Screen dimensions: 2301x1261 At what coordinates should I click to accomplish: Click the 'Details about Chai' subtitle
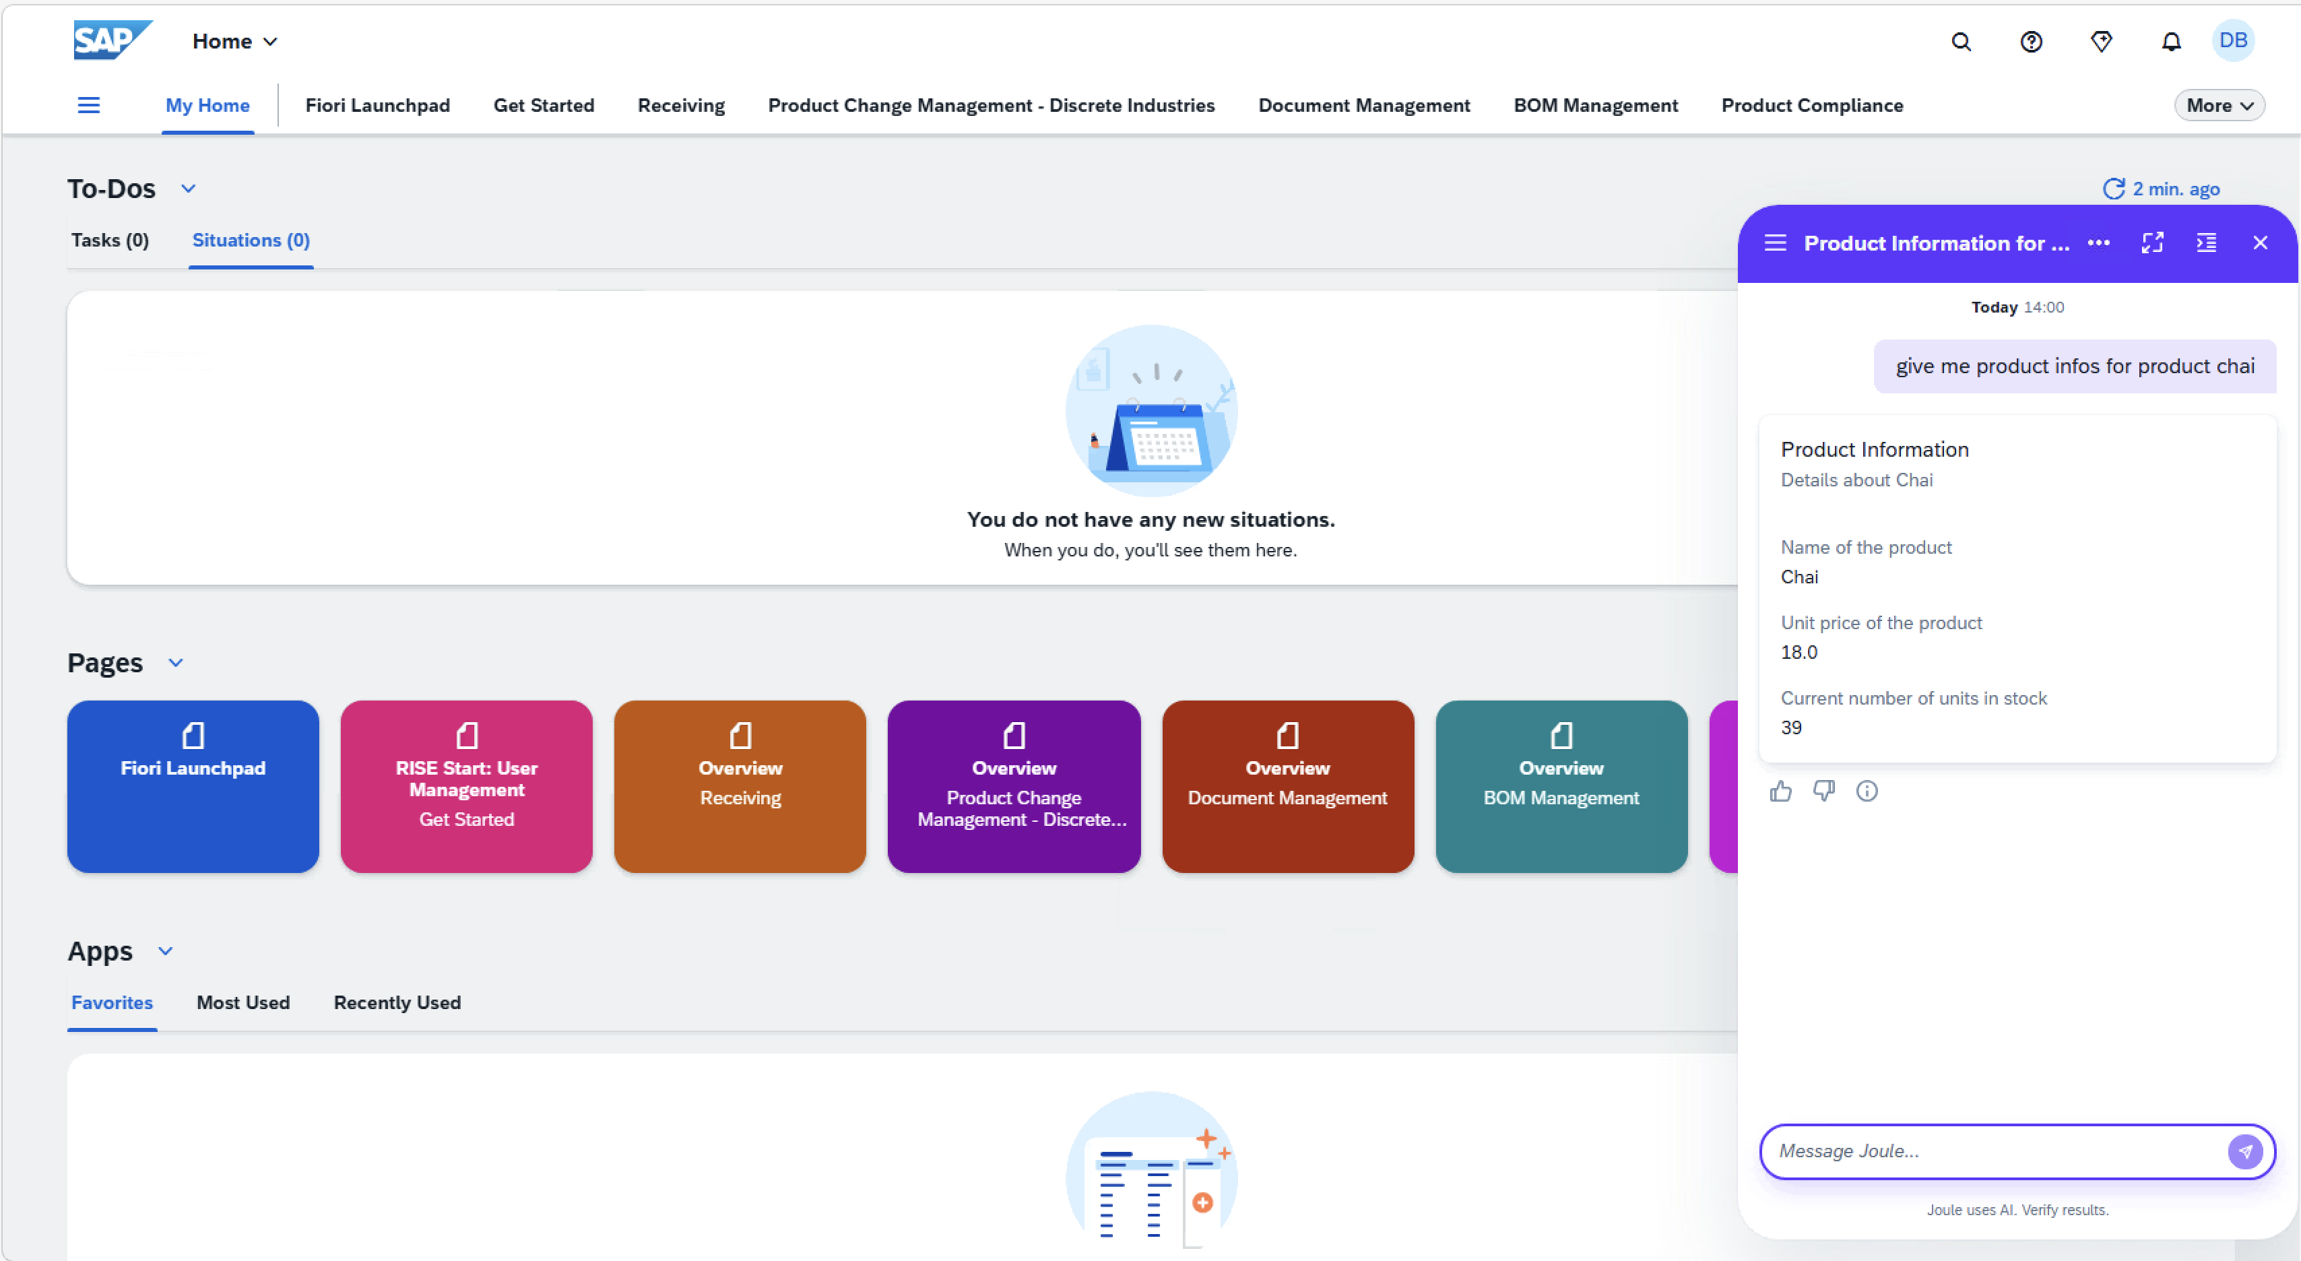(x=1857, y=480)
